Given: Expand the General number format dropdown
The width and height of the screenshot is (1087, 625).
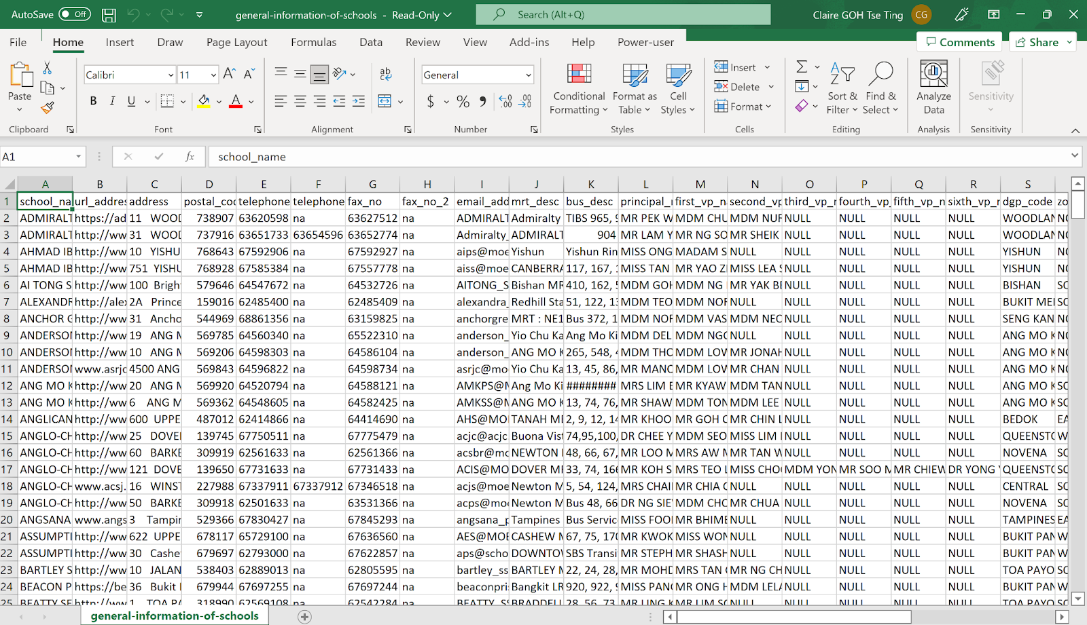Looking at the screenshot, I should [x=528, y=75].
